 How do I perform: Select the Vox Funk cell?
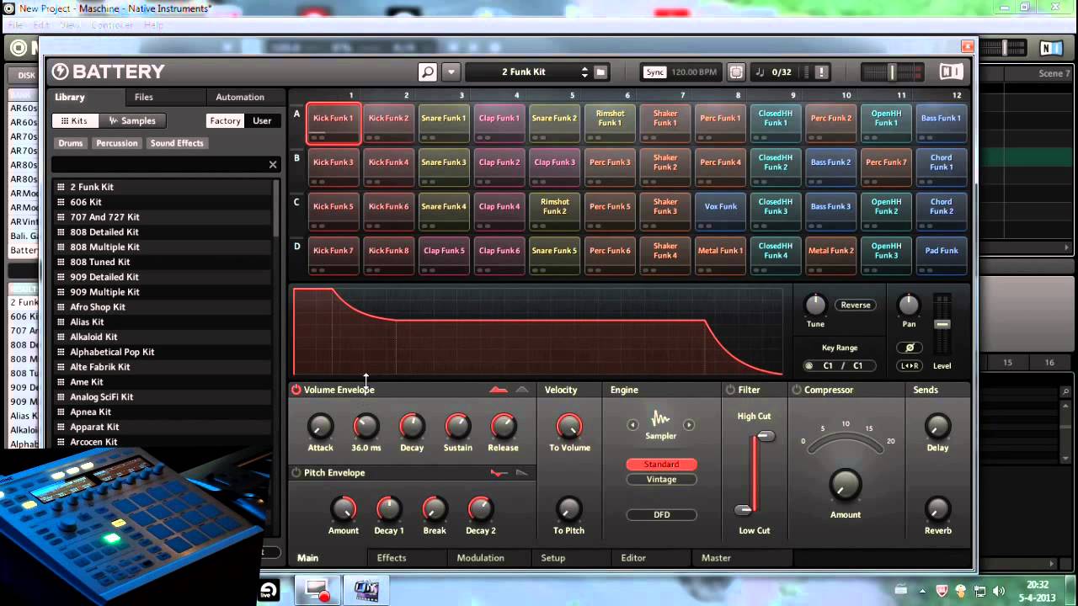tap(721, 211)
